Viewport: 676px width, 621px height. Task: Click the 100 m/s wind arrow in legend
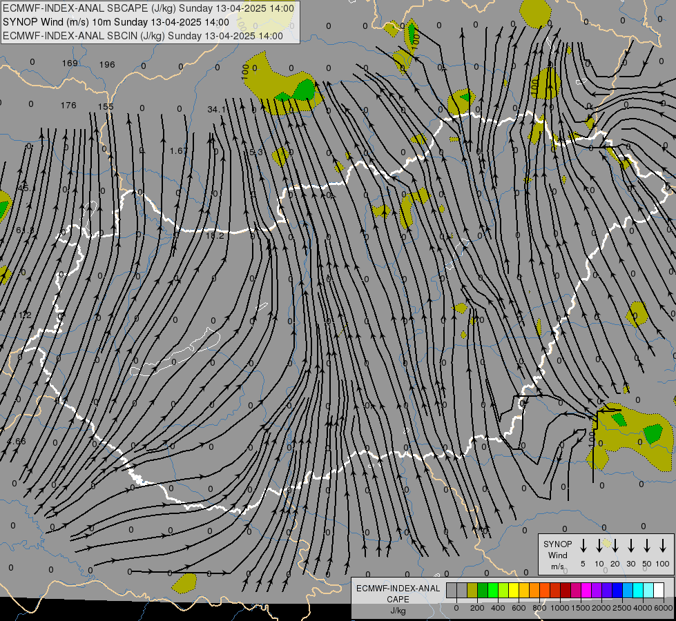pyautogui.click(x=663, y=545)
